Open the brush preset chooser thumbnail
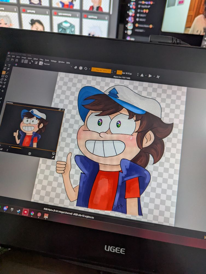The image size is (206, 274). point(41,63)
